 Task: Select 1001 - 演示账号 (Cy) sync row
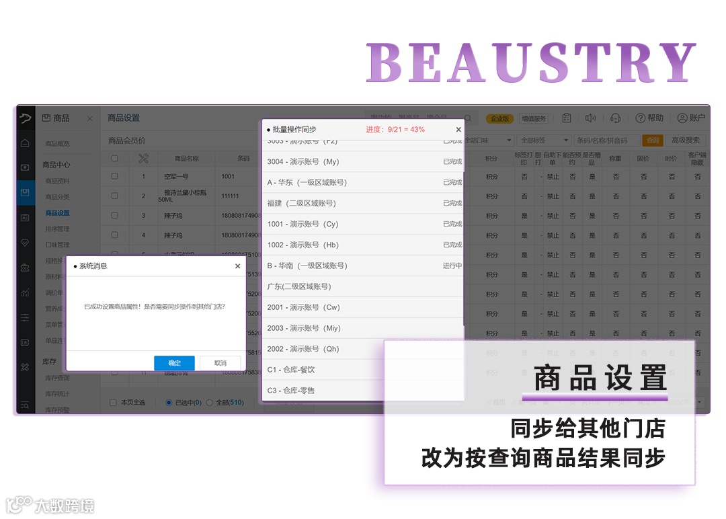[362, 224]
